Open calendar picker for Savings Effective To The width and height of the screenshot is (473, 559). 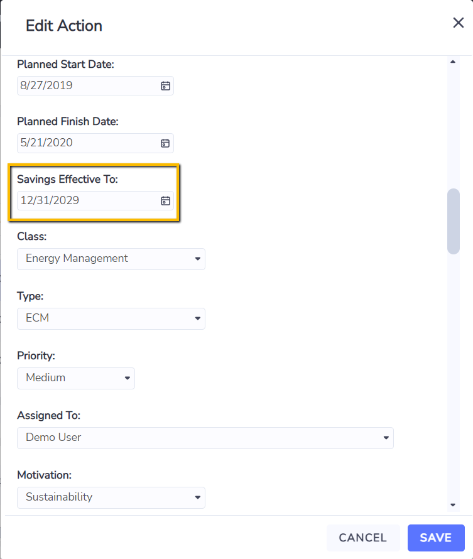click(x=165, y=201)
